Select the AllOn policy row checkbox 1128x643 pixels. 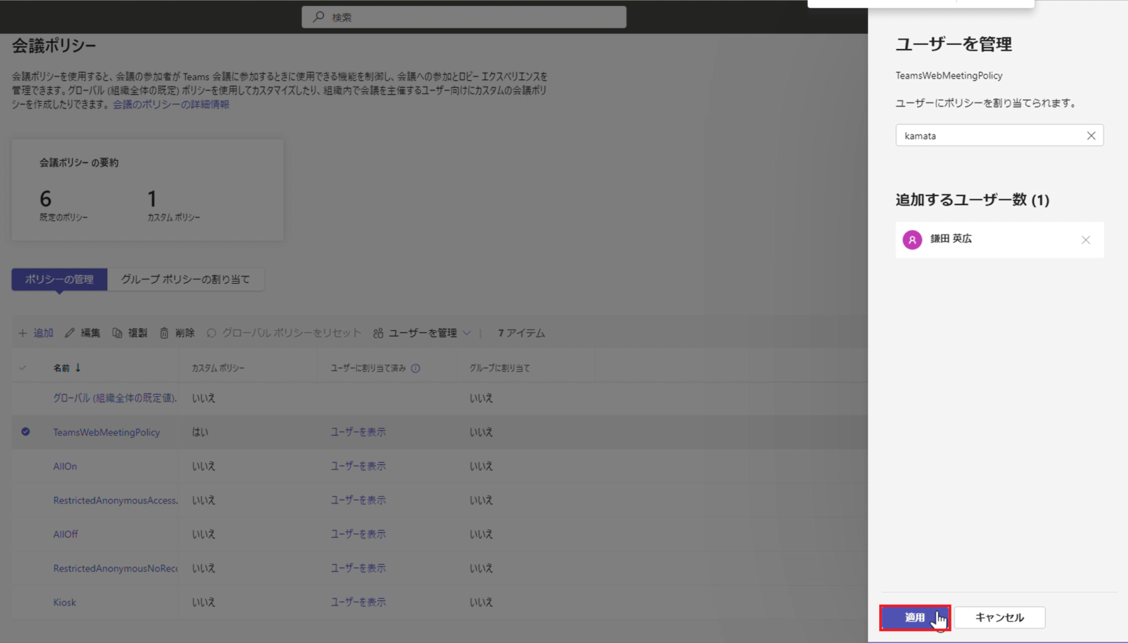coord(25,466)
